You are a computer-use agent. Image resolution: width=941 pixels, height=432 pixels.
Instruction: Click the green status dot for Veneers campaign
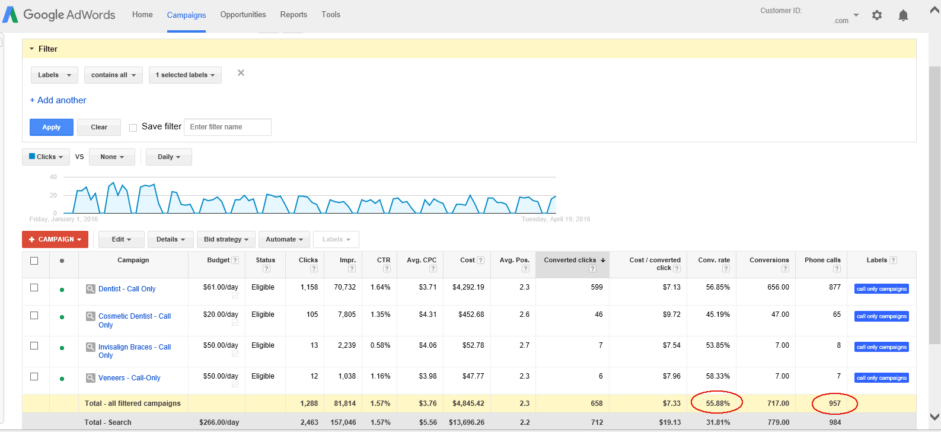(62, 379)
